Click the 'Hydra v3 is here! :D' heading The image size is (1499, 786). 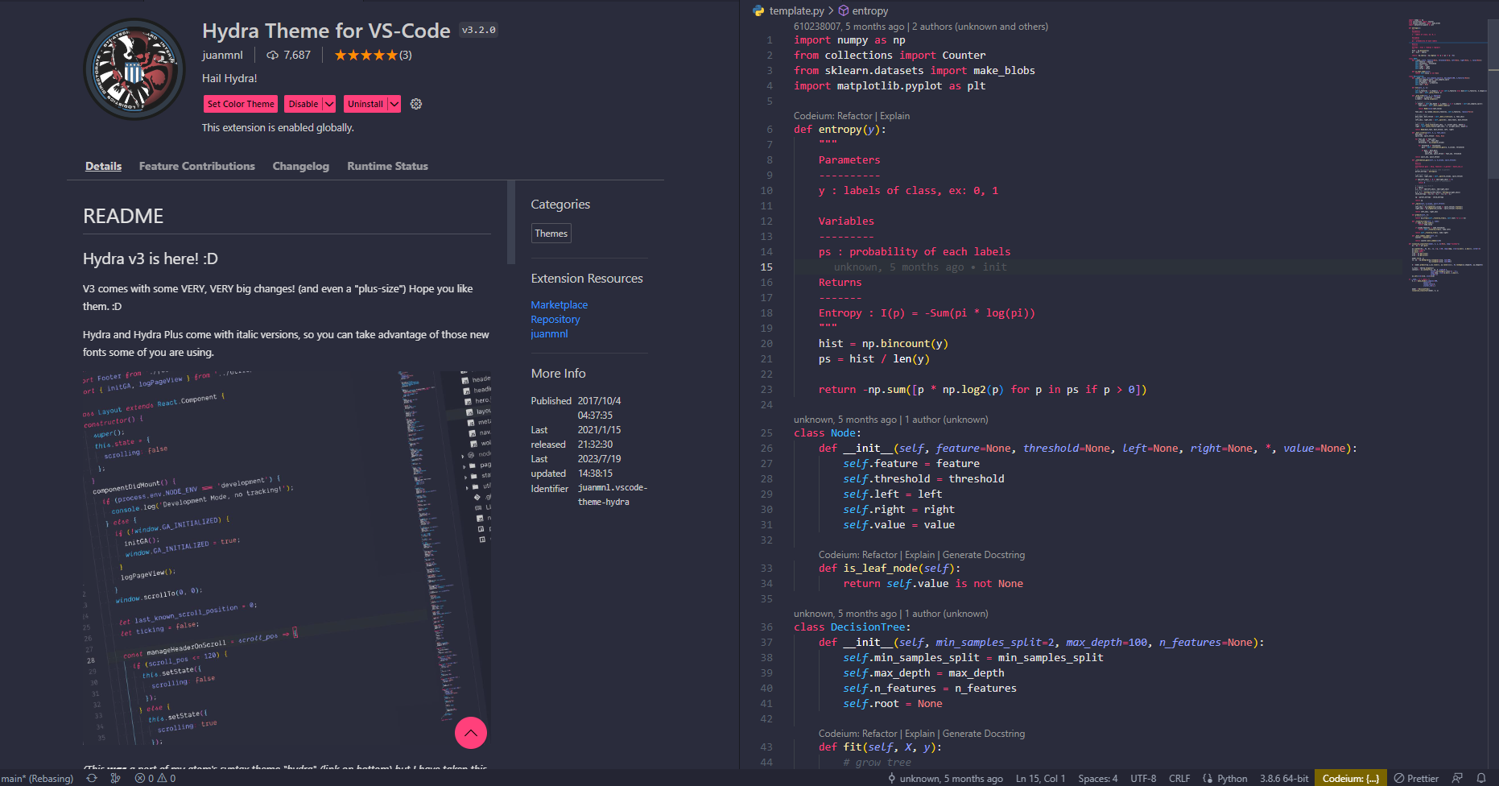(x=151, y=259)
